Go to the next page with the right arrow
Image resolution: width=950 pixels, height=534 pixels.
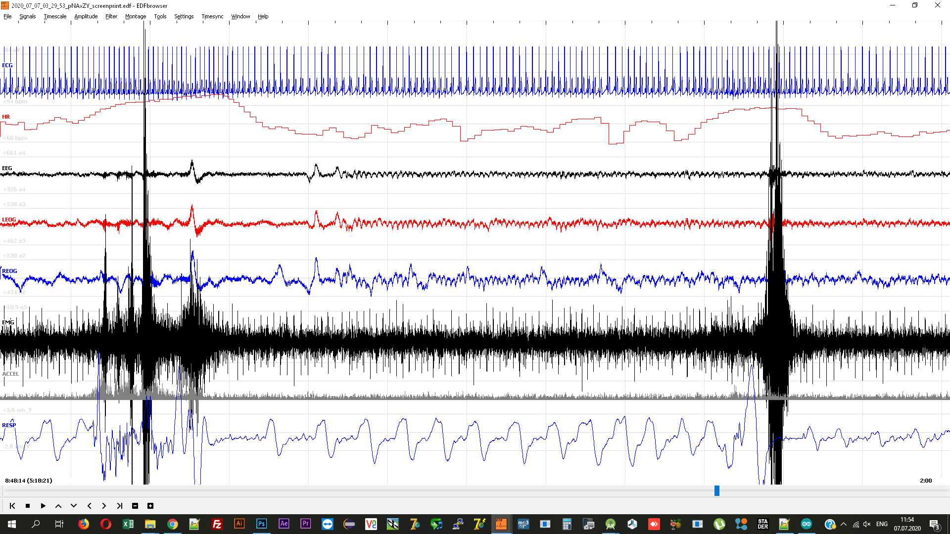click(x=104, y=506)
